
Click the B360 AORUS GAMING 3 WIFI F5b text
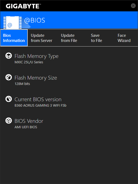[x=40, y=105]
